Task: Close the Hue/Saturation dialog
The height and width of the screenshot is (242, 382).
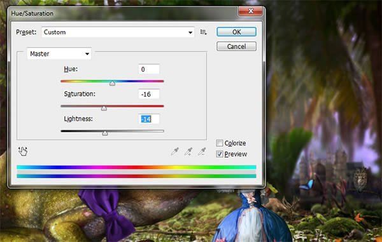Action: pos(250,11)
